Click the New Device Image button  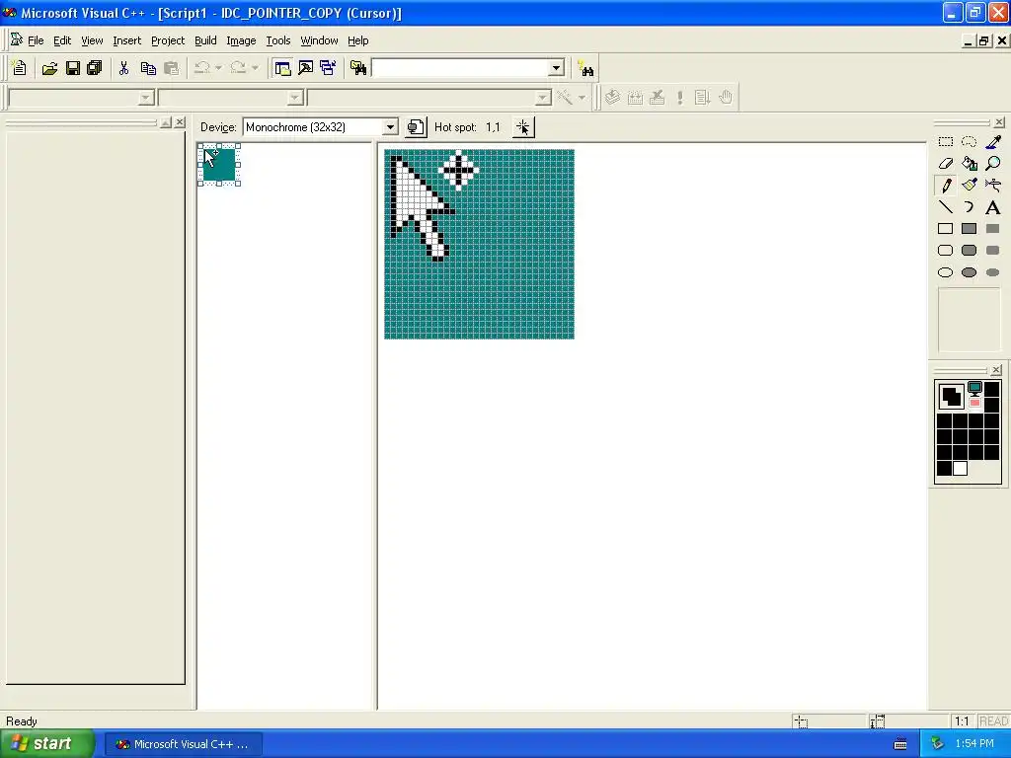coord(416,127)
